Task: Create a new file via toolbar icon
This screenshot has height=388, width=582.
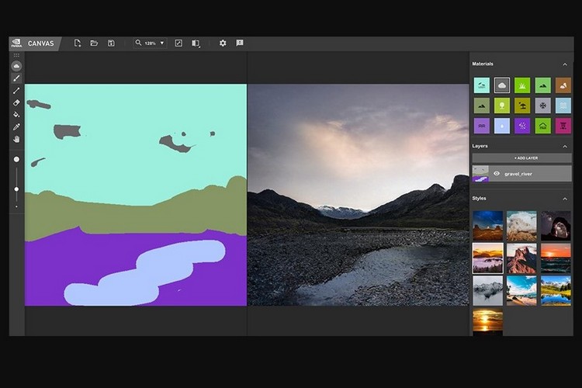Action: tap(77, 43)
